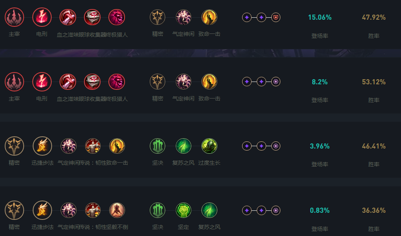This screenshot has height=236, width=401.
Task: Select the 气定神闲 rune icon in the 15.06% row
Action: (x=183, y=17)
